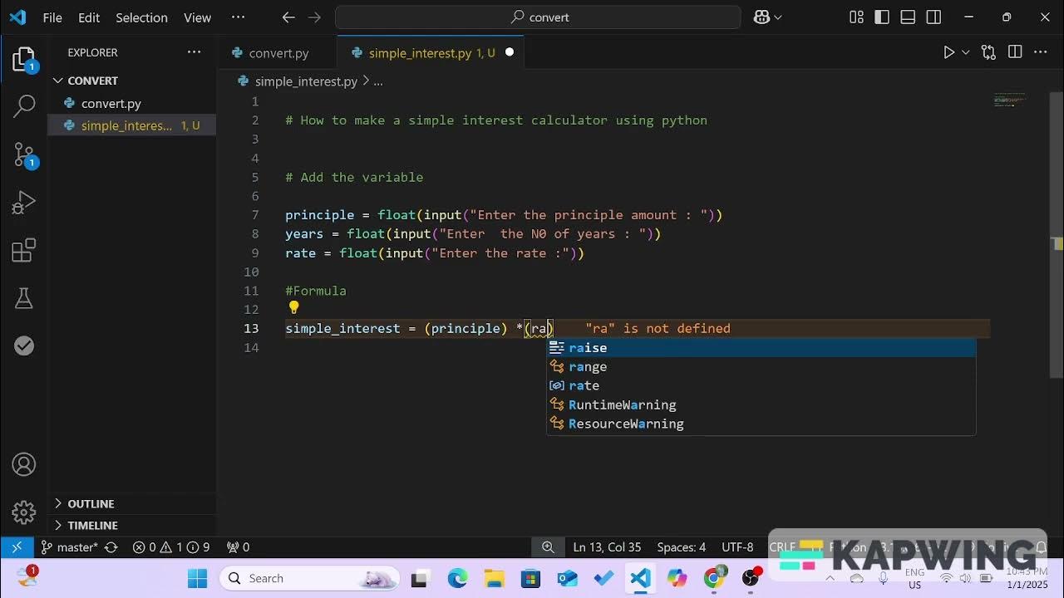Open the Selection menu
Image resolution: width=1064 pixels, height=598 pixels.
141,17
